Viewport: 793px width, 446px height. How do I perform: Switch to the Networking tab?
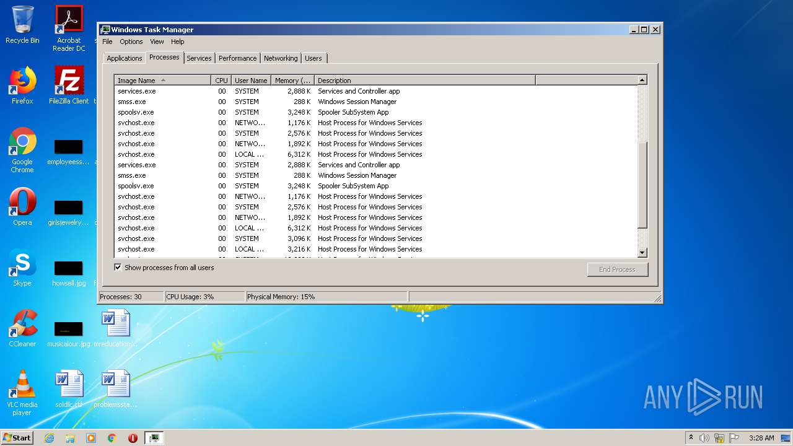[281, 58]
